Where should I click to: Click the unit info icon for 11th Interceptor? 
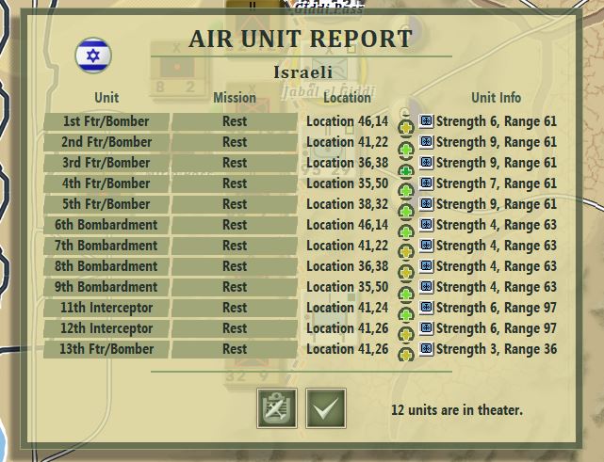pyautogui.click(x=427, y=308)
